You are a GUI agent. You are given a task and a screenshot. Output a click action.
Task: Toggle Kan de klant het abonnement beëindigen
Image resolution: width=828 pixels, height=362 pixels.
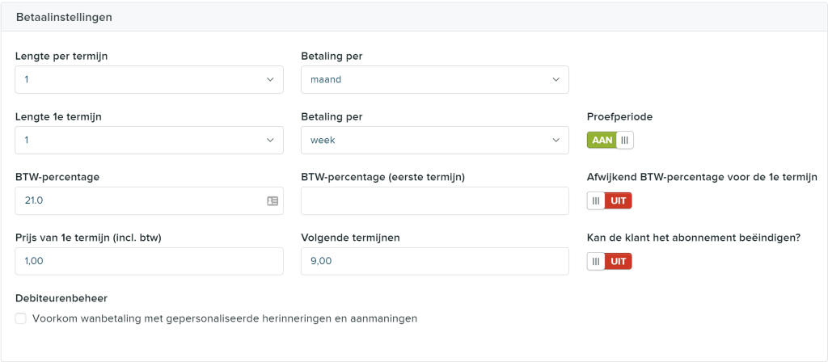[x=610, y=262]
